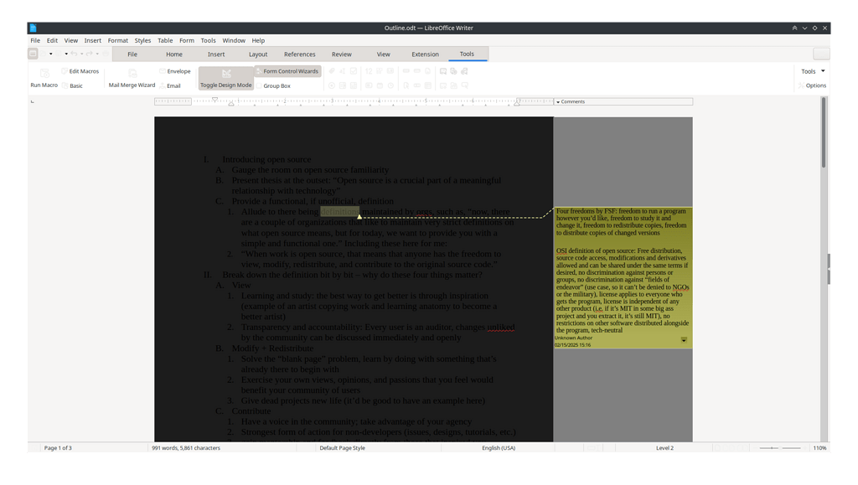The image size is (858, 485).
Task: Open the comment note's options menu
Action: [x=684, y=340]
